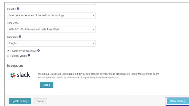189x106 pixels.
Task: Click Enable button for Slack integration
Action: click(47, 85)
